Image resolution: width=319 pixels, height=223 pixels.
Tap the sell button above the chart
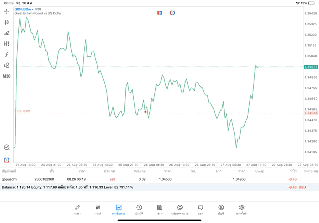pos(159,12)
